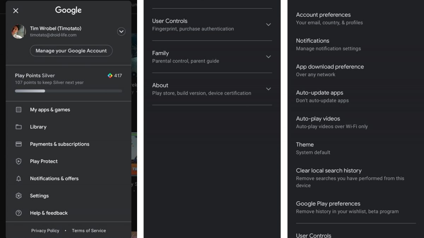Click the Settings gear icon
The height and width of the screenshot is (238, 424).
point(19,196)
